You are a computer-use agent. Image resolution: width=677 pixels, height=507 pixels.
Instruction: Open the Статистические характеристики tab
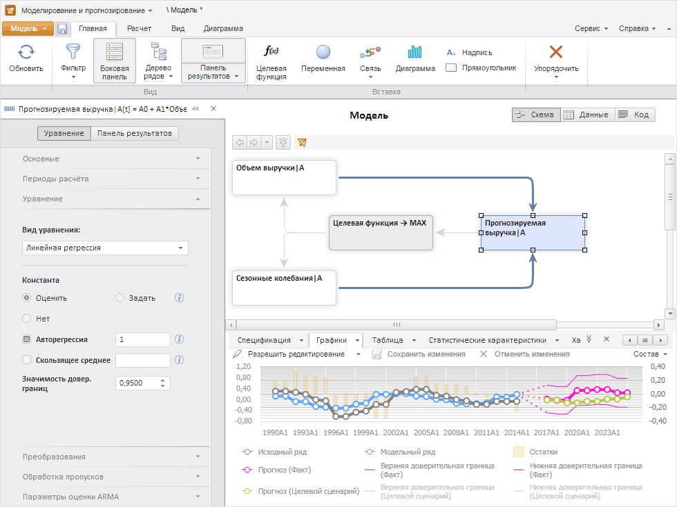487,340
